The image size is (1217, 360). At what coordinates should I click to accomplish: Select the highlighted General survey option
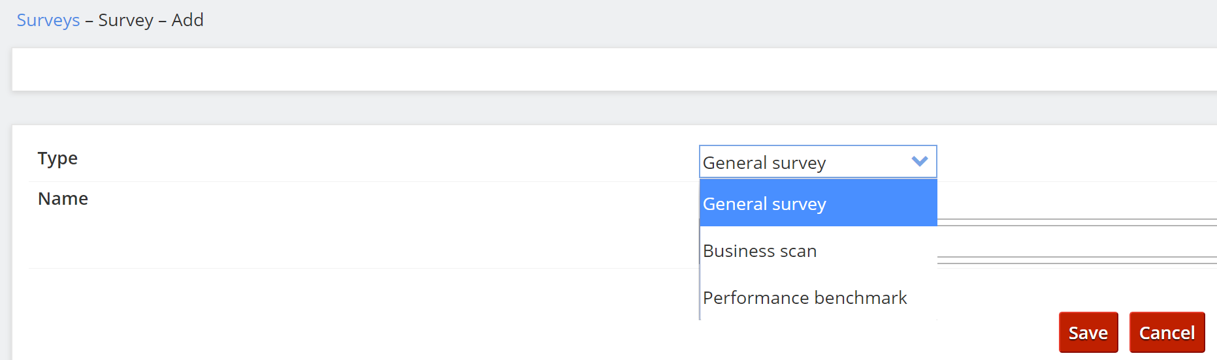[818, 203]
